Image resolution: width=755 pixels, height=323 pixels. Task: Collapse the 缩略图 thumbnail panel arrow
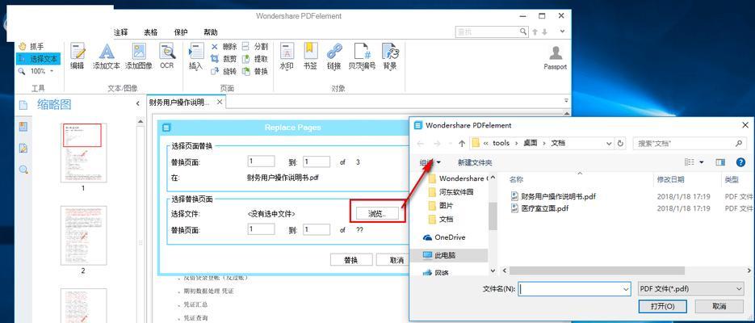pos(138,103)
